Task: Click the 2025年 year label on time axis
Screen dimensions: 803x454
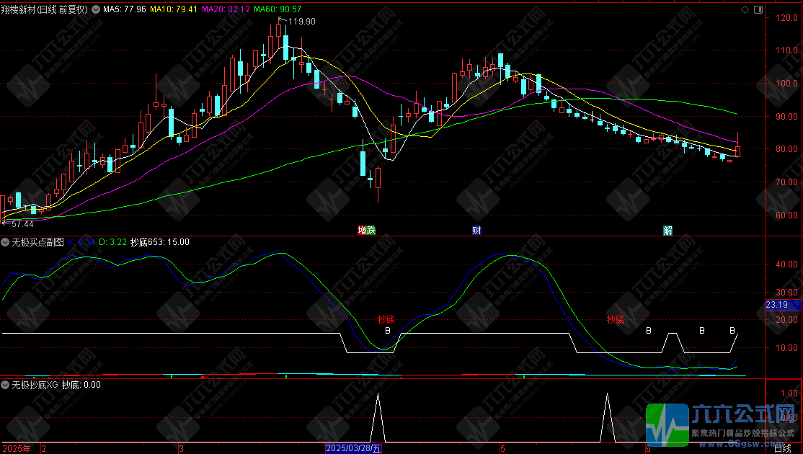Action: tap(16, 449)
